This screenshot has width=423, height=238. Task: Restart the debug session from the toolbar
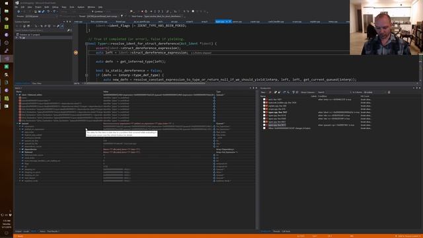click(146, 11)
